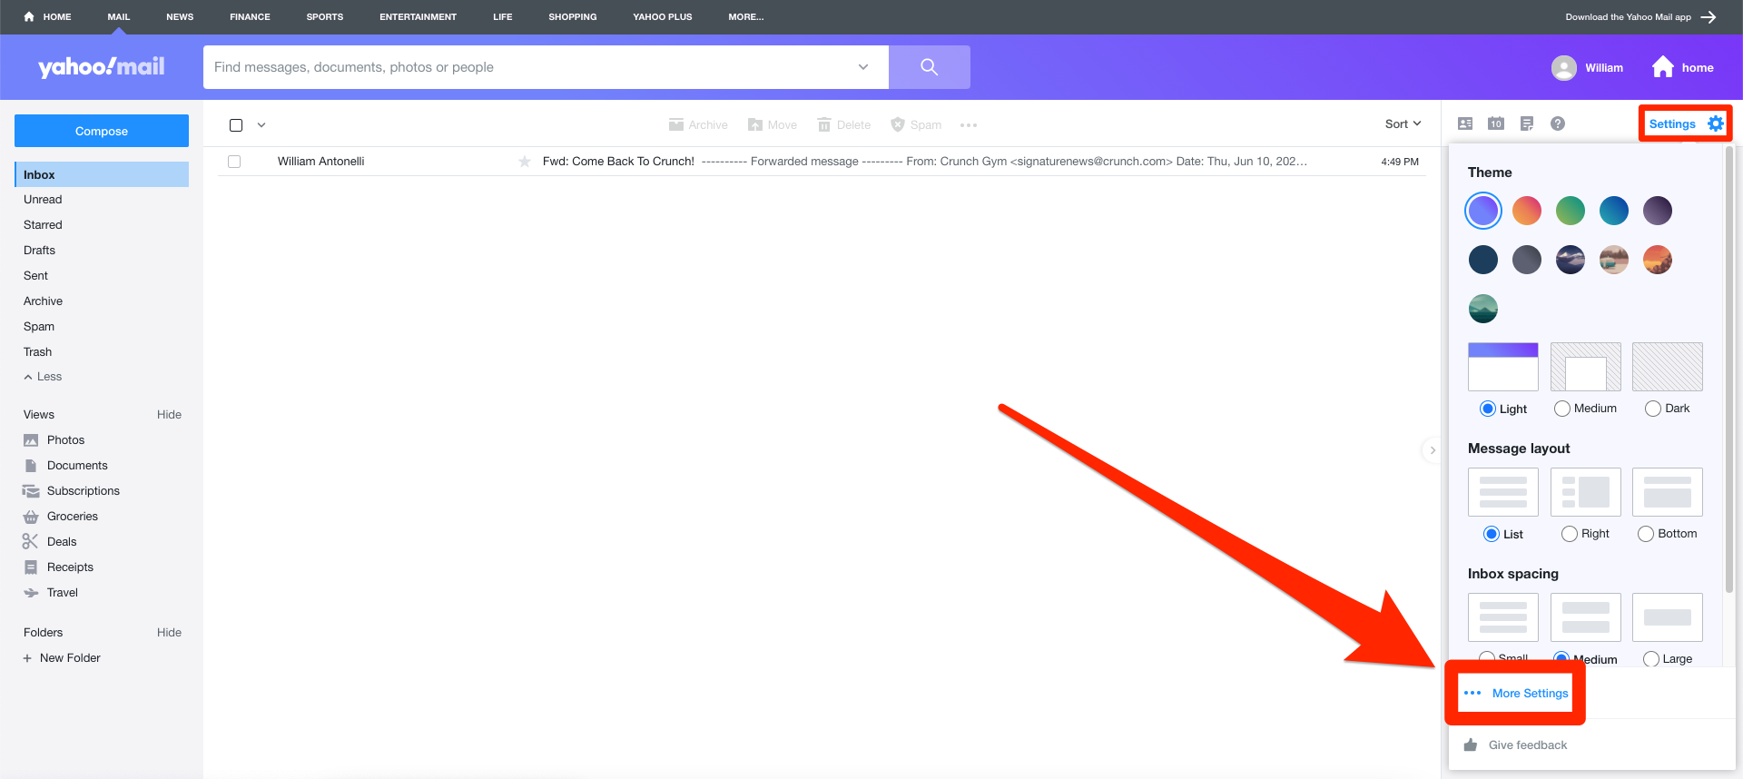Select the Light theme radio button

coord(1487,409)
